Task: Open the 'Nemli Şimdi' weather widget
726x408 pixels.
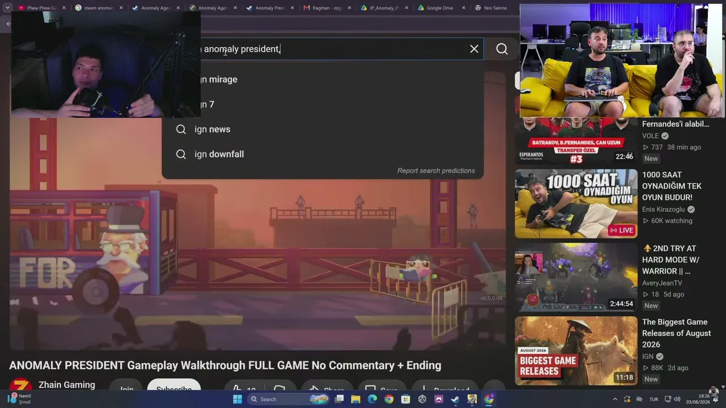Action: [x=19, y=399]
